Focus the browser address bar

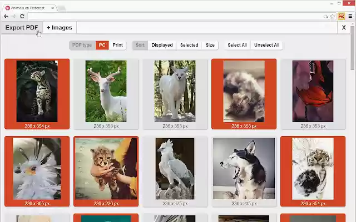tap(175, 16)
